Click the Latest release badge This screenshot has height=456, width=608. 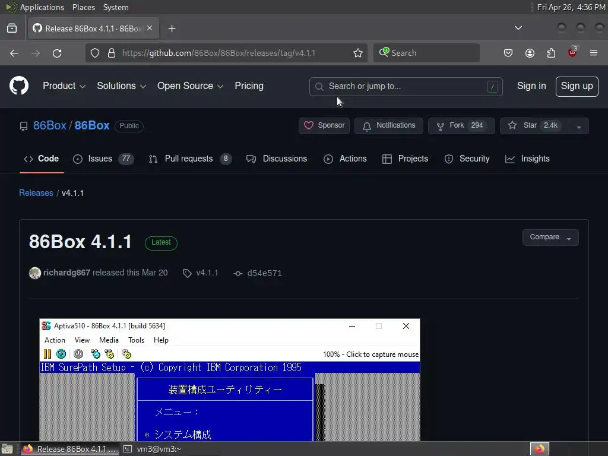(x=161, y=243)
